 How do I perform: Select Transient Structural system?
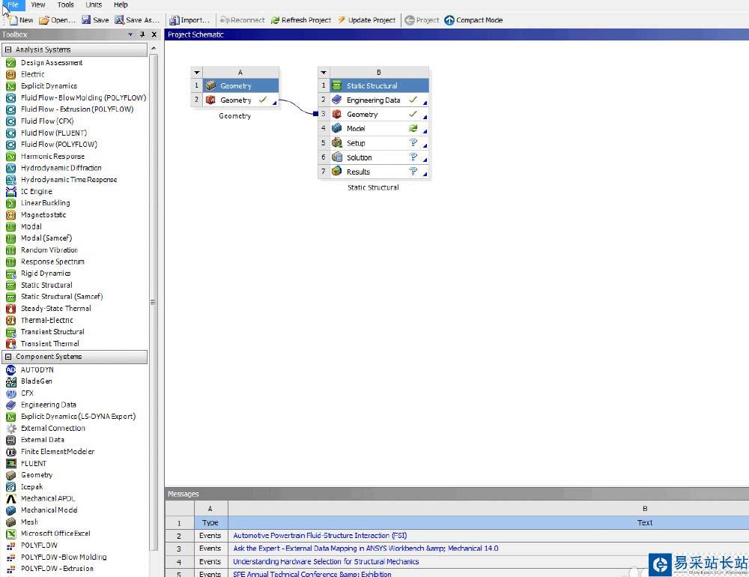click(45, 332)
